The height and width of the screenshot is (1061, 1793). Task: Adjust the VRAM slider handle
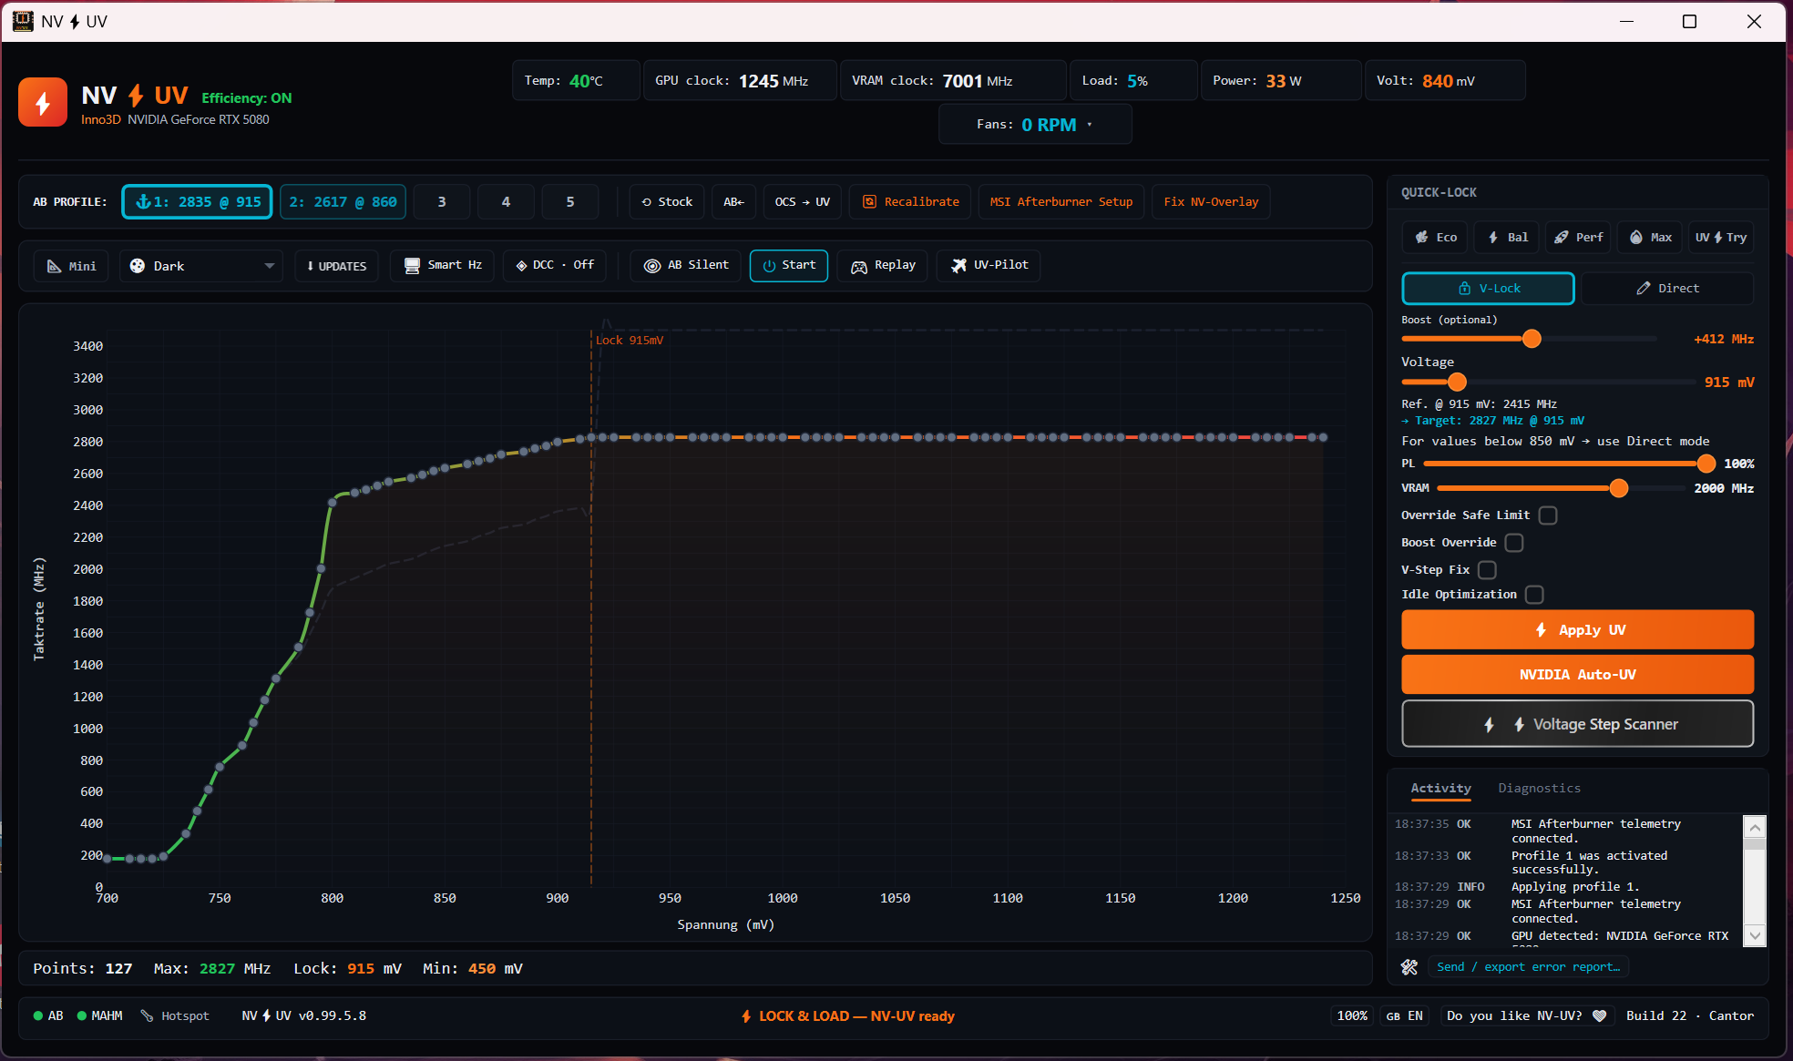point(1619,489)
